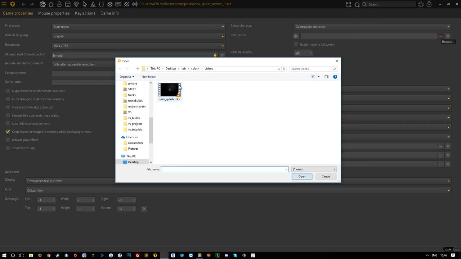Enable the SmoothScrolling checkbox
This screenshot has width=461, height=259.
pyautogui.click(x=8, y=148)
